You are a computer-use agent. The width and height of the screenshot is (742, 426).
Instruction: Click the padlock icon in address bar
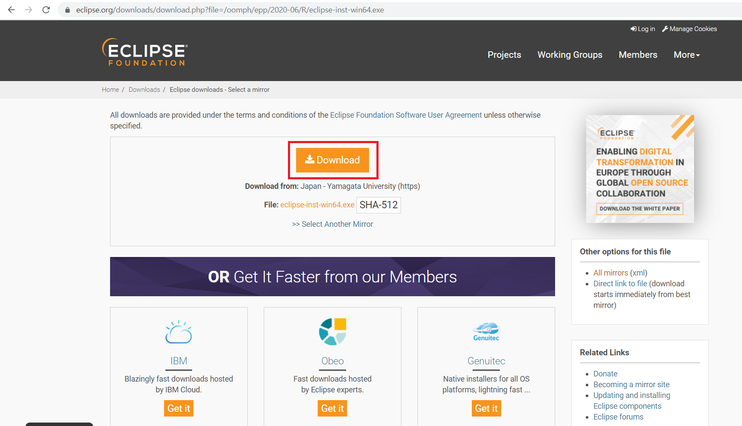pos(67,10)
